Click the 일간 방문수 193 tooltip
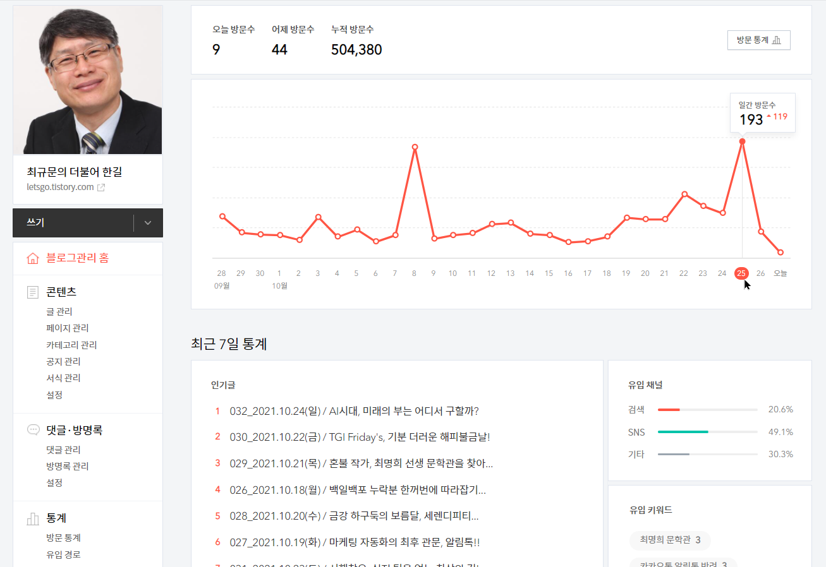 [762, 113]
